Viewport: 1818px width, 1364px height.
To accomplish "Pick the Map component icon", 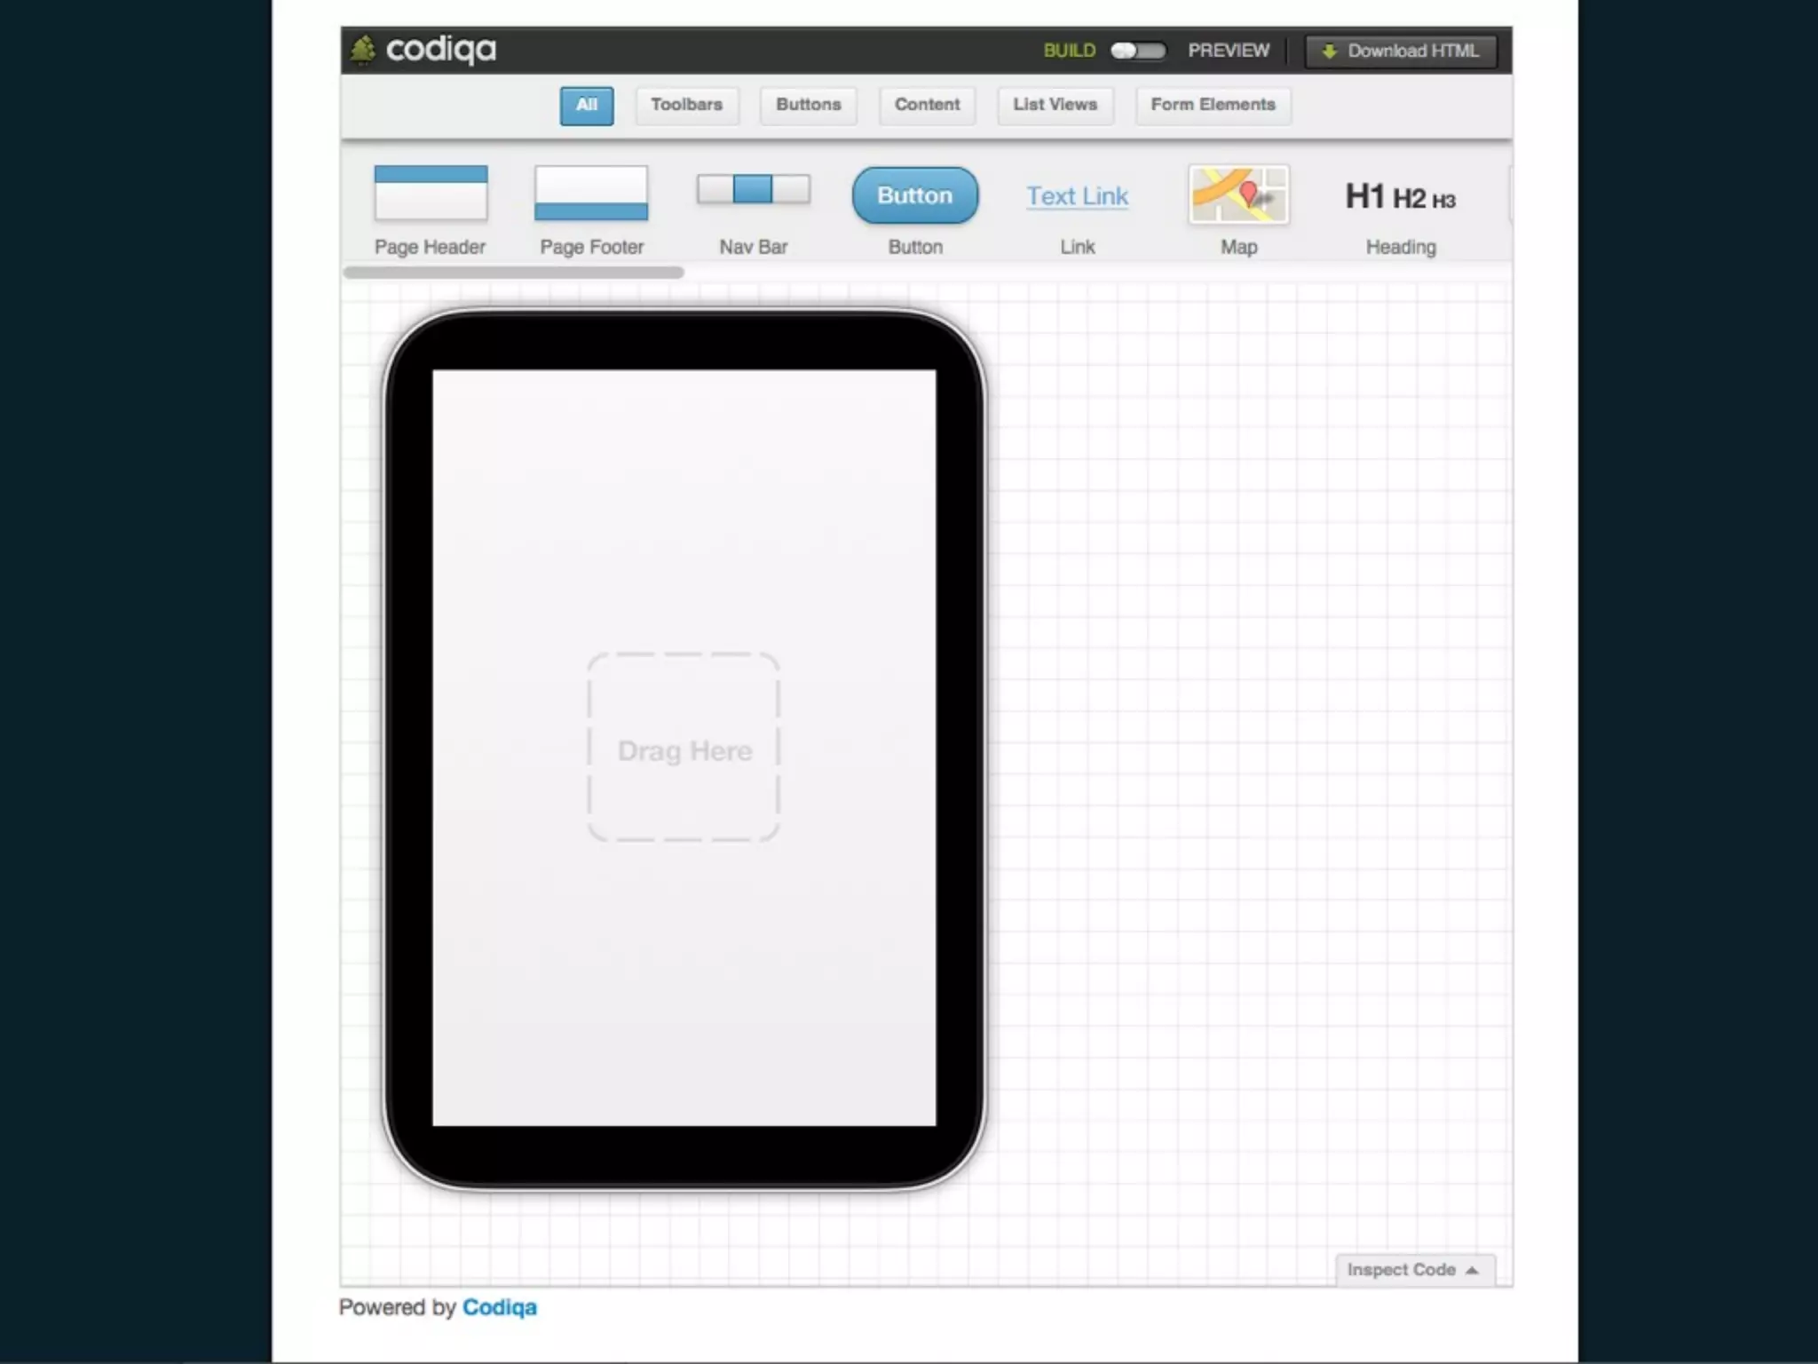I will (1238, 194).
